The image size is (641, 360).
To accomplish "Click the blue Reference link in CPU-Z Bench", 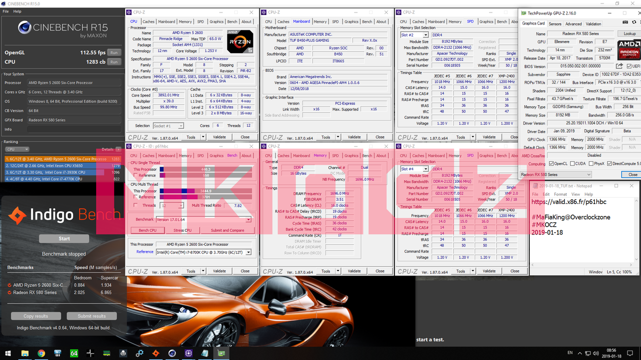I will [145, 252].
